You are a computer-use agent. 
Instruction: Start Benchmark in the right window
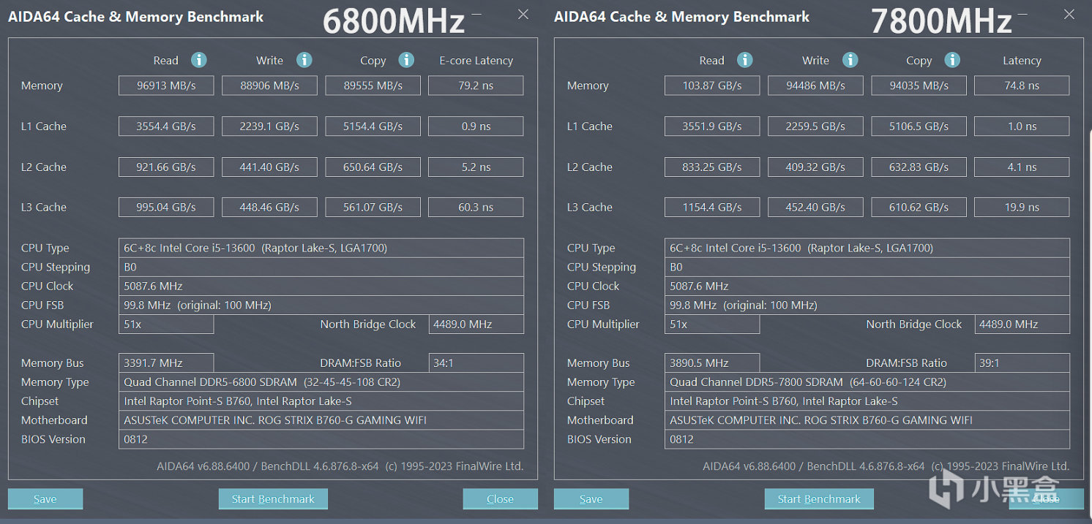click(x=819, y=499)
